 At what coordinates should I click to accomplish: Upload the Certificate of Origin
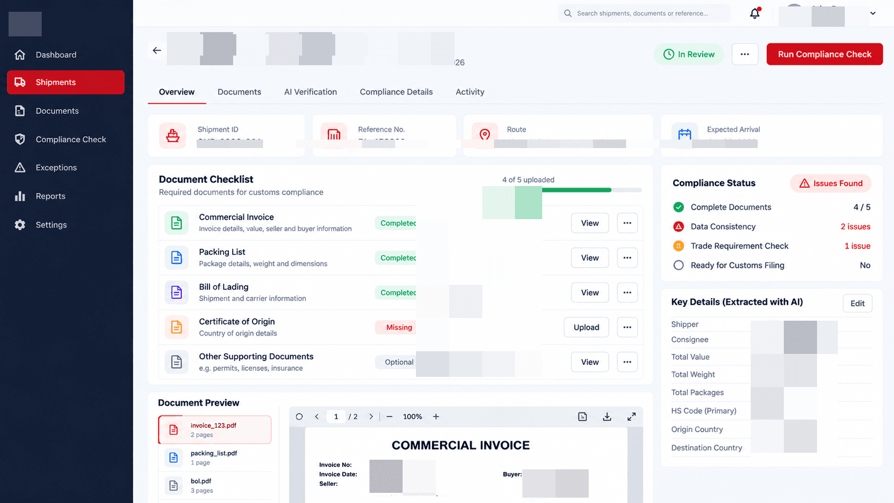click(x=587, y=327)
